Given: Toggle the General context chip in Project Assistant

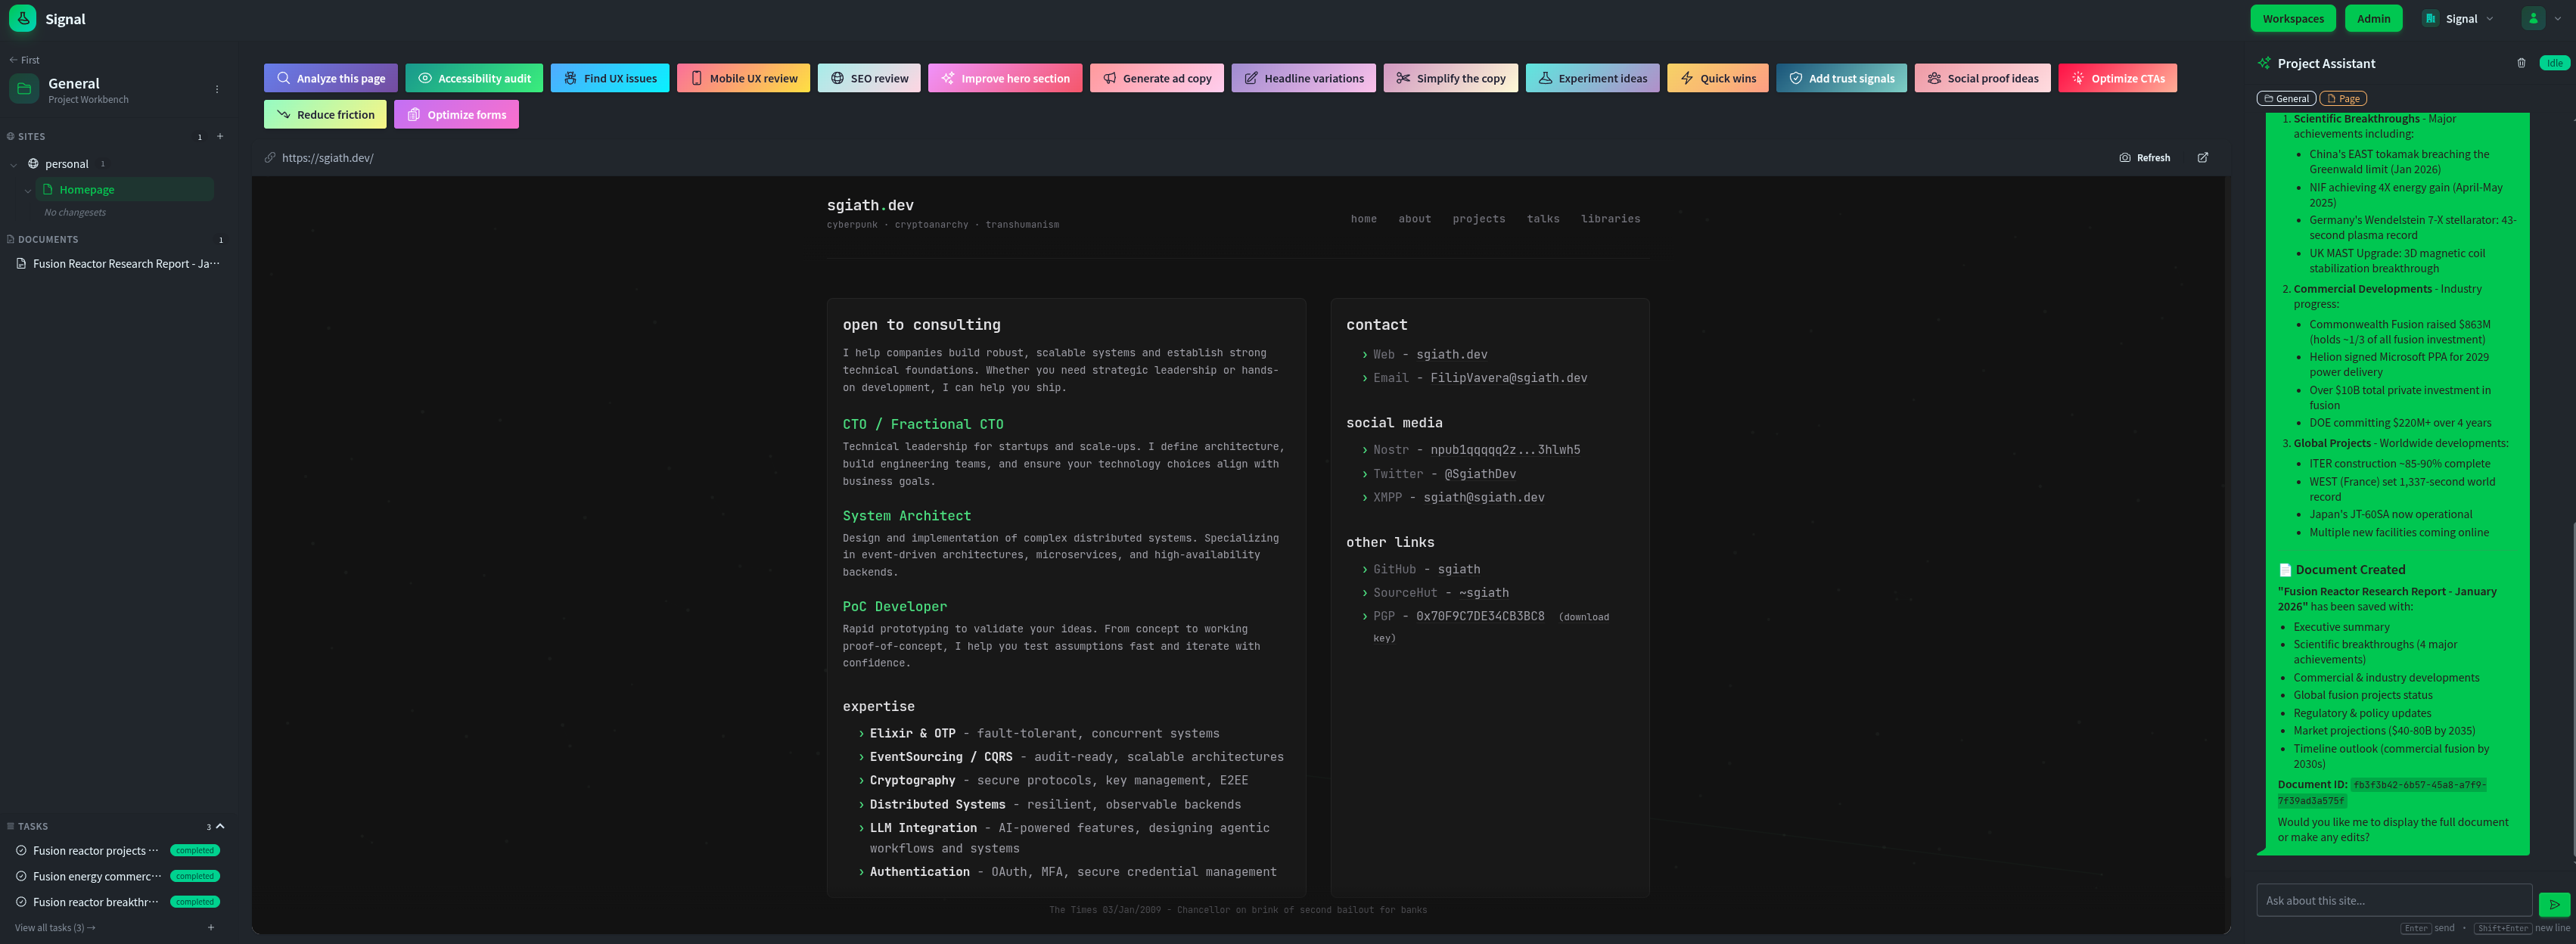Looking at the screenshot, I should (x=2286, y=98).
